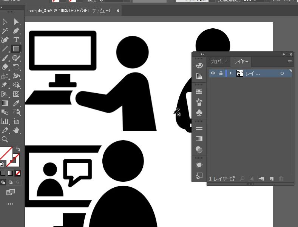The image size is (298, 227).
Task: Switch to the プロパティ tab
Action: 219,62
